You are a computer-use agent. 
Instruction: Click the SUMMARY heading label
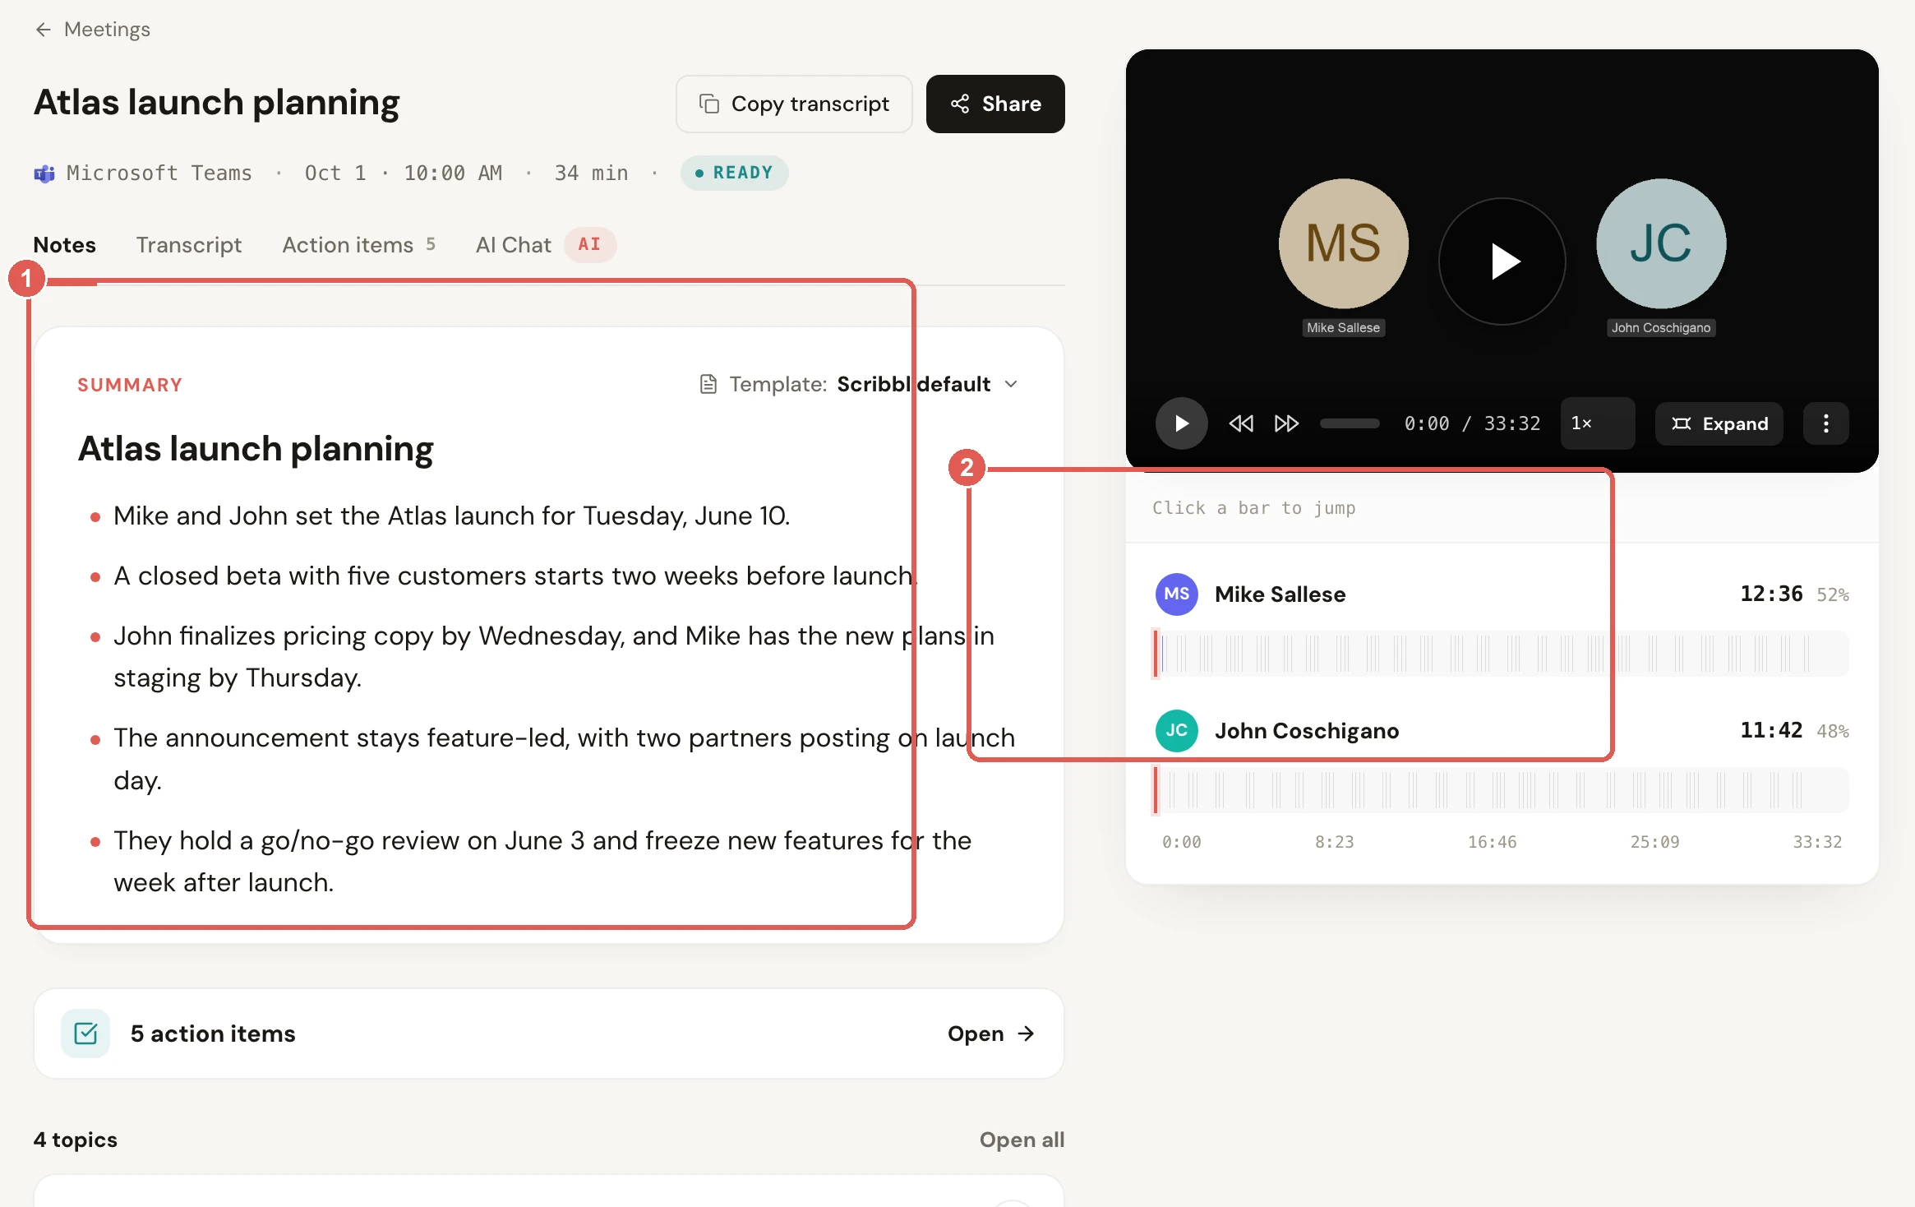click(130, 385)
